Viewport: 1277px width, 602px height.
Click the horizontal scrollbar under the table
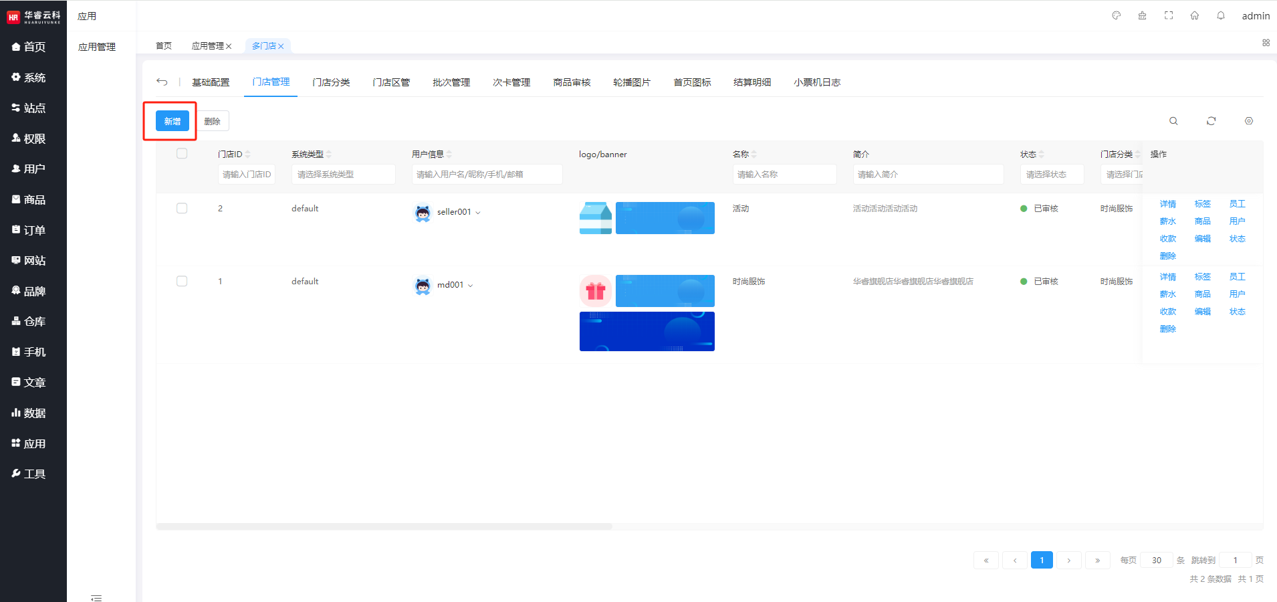tap(384, 526)
